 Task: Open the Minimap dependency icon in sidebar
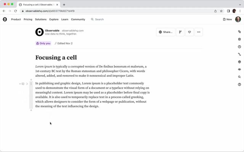[239, 54]
